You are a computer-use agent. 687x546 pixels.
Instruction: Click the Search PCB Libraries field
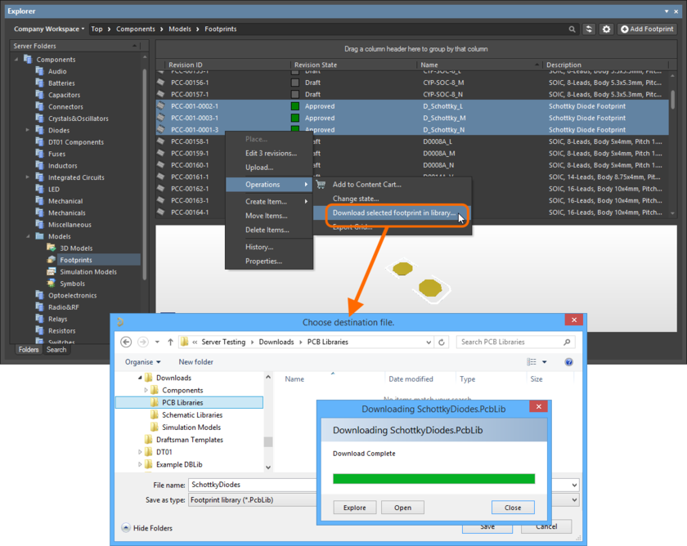point(511,342)
